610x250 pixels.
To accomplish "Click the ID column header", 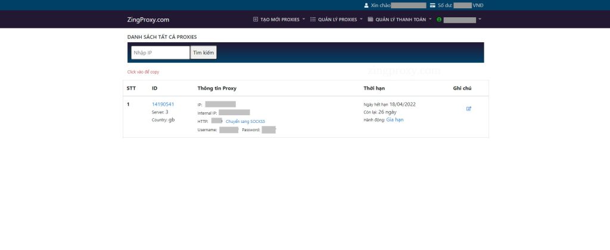I will 154,88.
